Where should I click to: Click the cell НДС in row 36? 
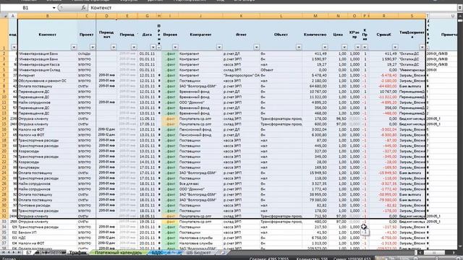[48, 238]
